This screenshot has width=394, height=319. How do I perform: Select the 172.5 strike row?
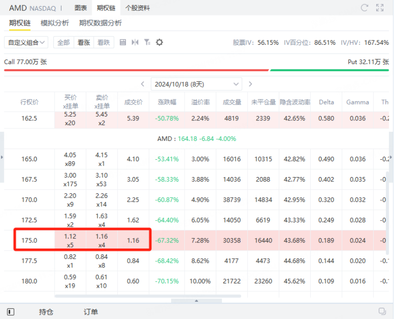coord(197,220)
